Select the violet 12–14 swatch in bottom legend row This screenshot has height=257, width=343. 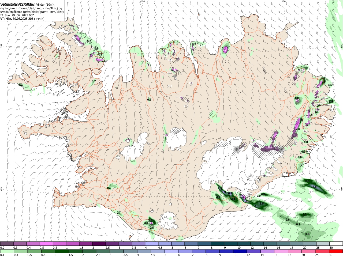coord(254,251)
